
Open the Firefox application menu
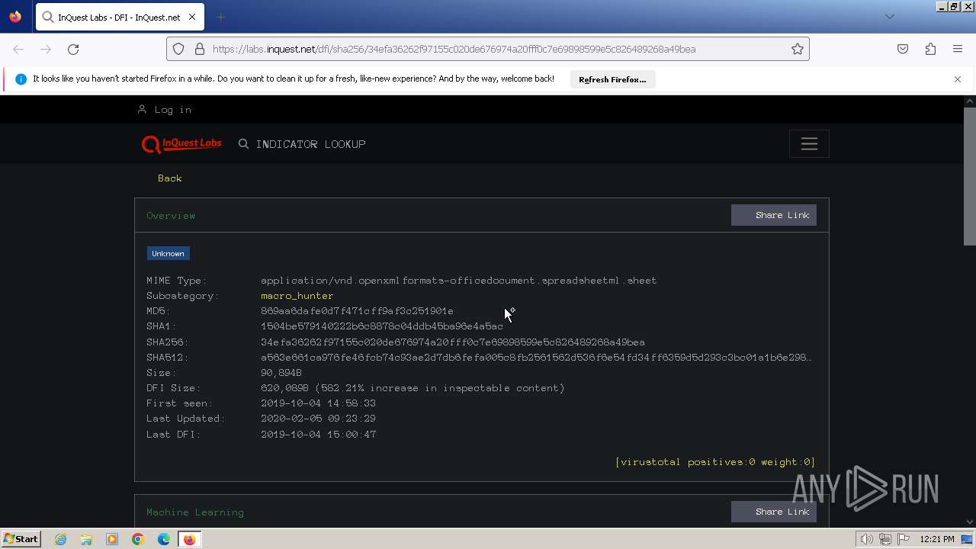958,49
